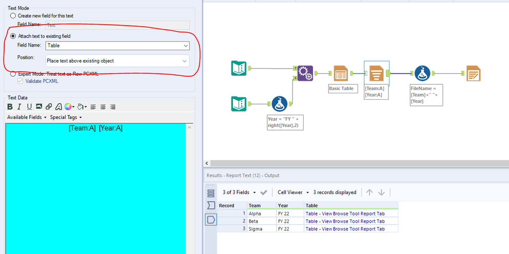Select the [Team:A] [Year:A] canvas annotation
This screenshot has height=254, width=509.
point(376,91)
